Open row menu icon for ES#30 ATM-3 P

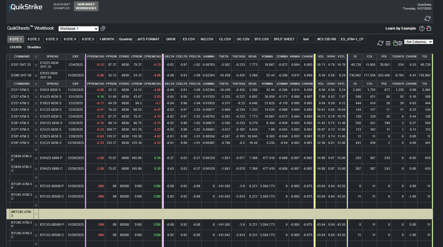(36, 158)
